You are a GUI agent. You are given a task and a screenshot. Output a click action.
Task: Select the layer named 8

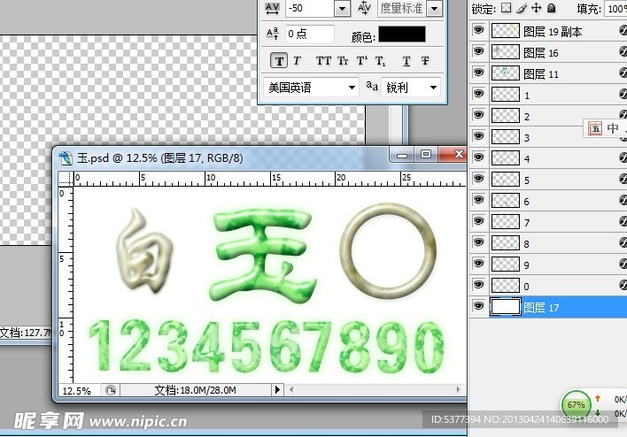526,244
